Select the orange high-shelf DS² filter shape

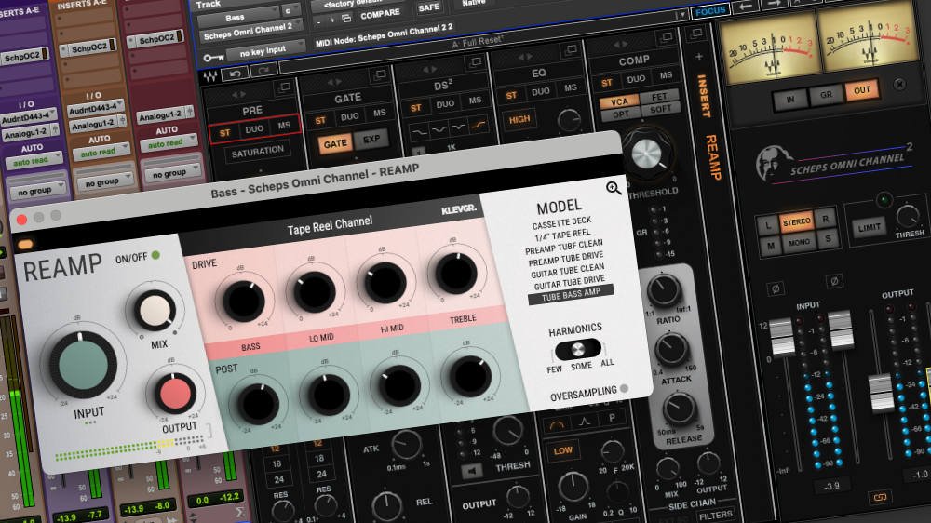(478, 125)
